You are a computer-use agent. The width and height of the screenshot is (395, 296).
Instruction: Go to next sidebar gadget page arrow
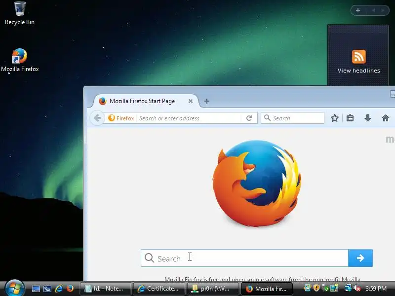(383, 10)
